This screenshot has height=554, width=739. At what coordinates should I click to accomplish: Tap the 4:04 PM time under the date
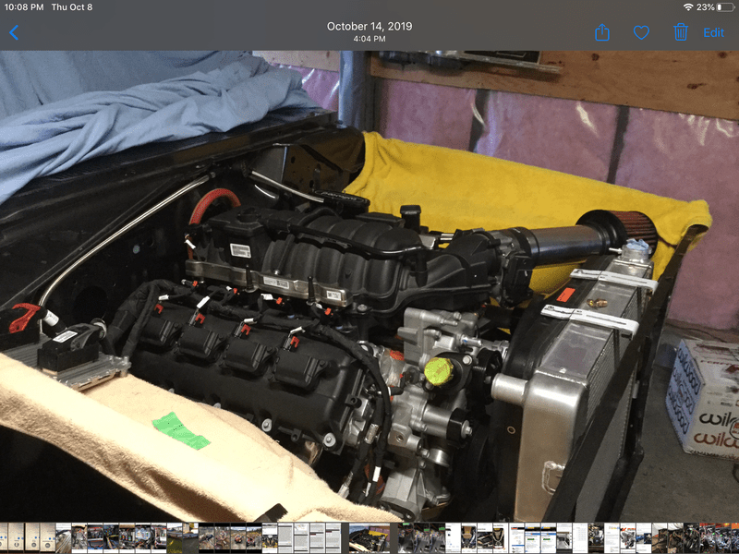coord(369,39)
